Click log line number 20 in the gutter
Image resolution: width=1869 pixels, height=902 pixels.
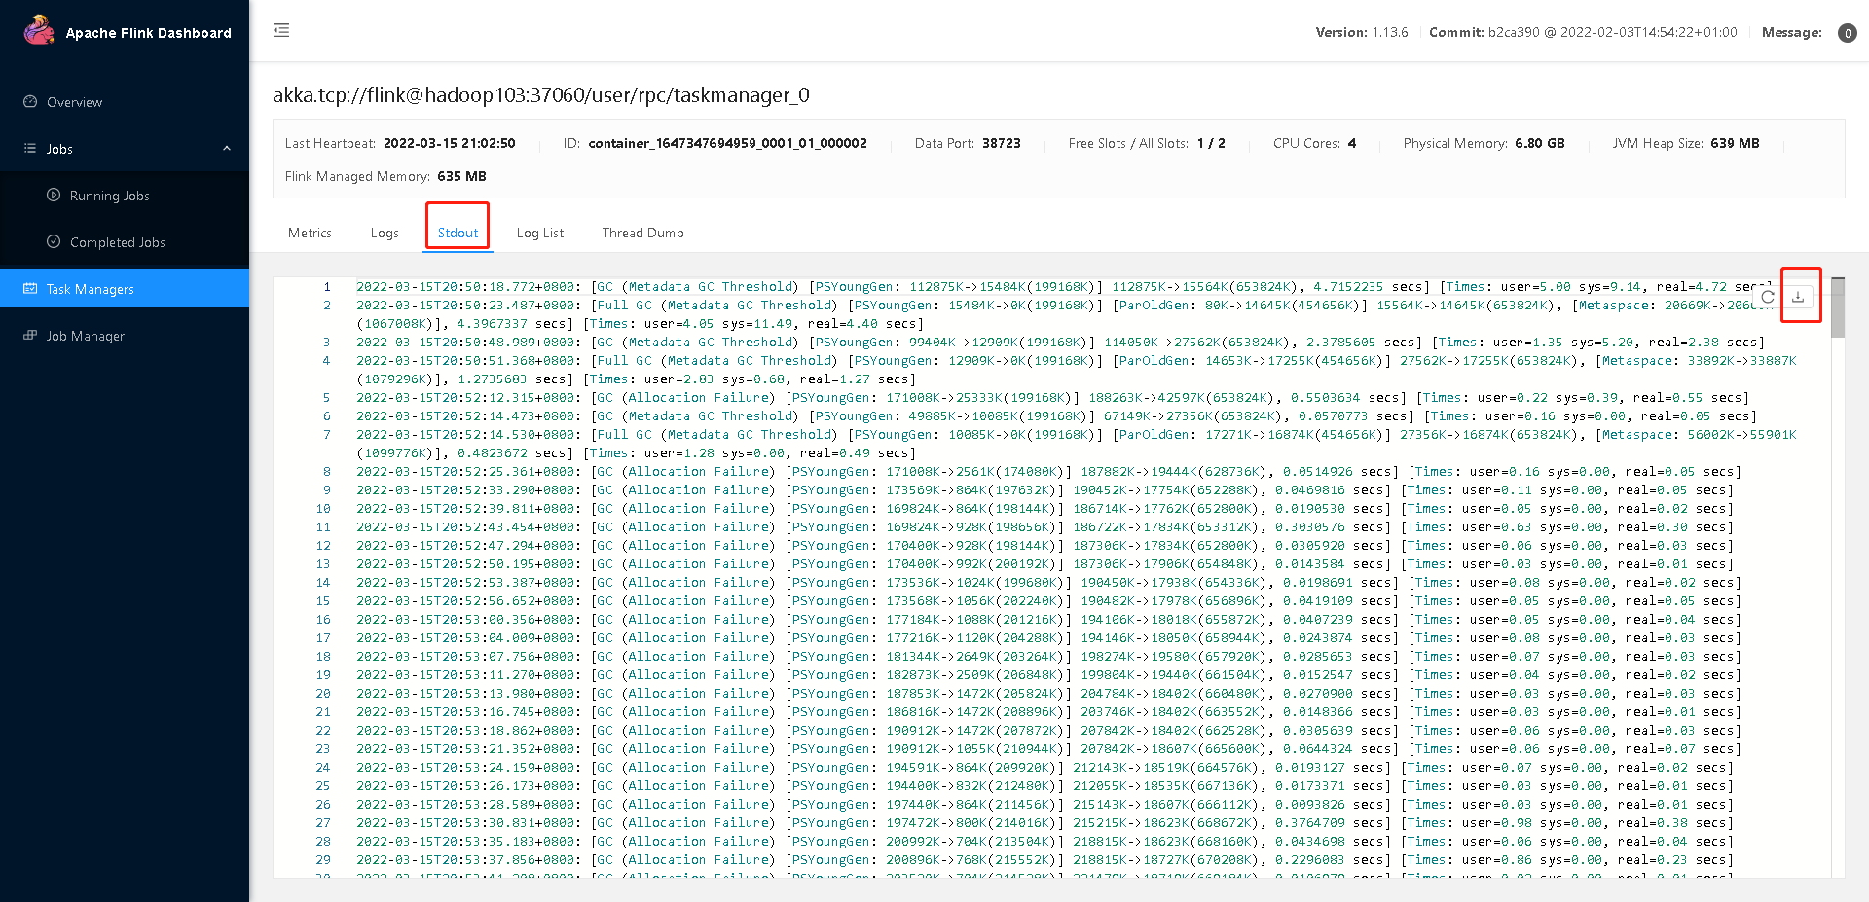click(x=323, y=694)
